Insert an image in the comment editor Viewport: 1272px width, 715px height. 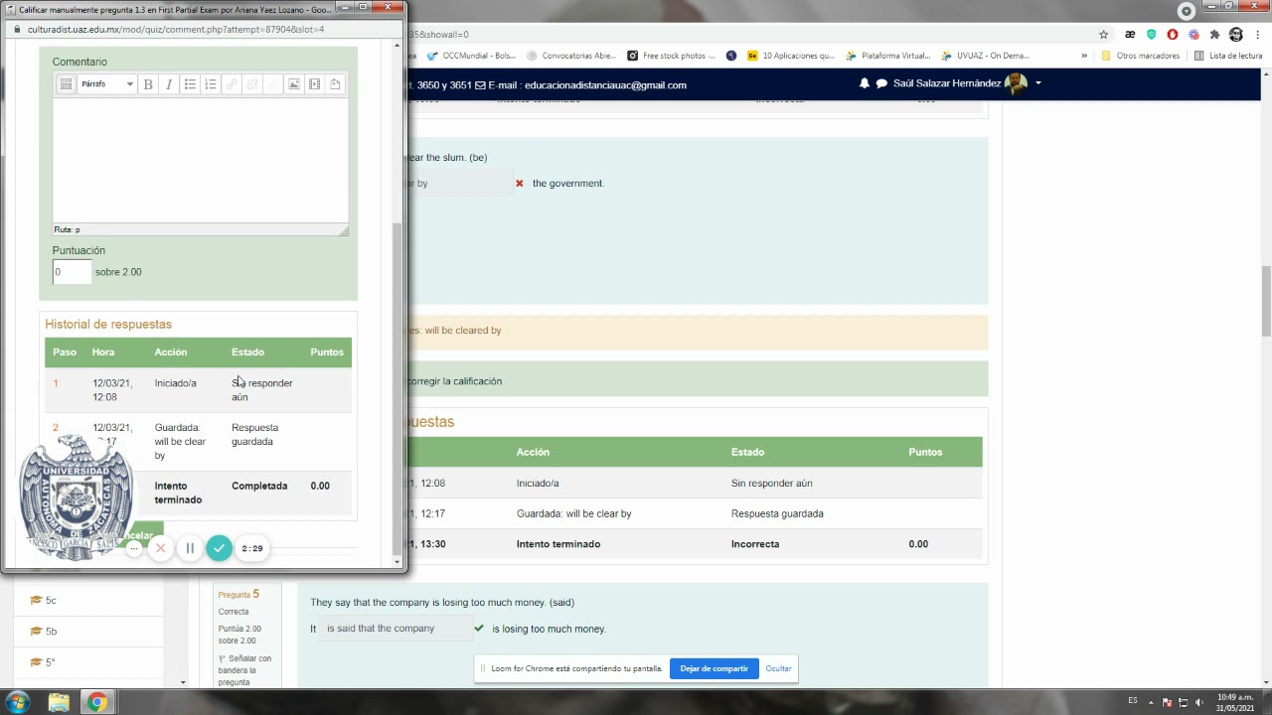(294, 84)
